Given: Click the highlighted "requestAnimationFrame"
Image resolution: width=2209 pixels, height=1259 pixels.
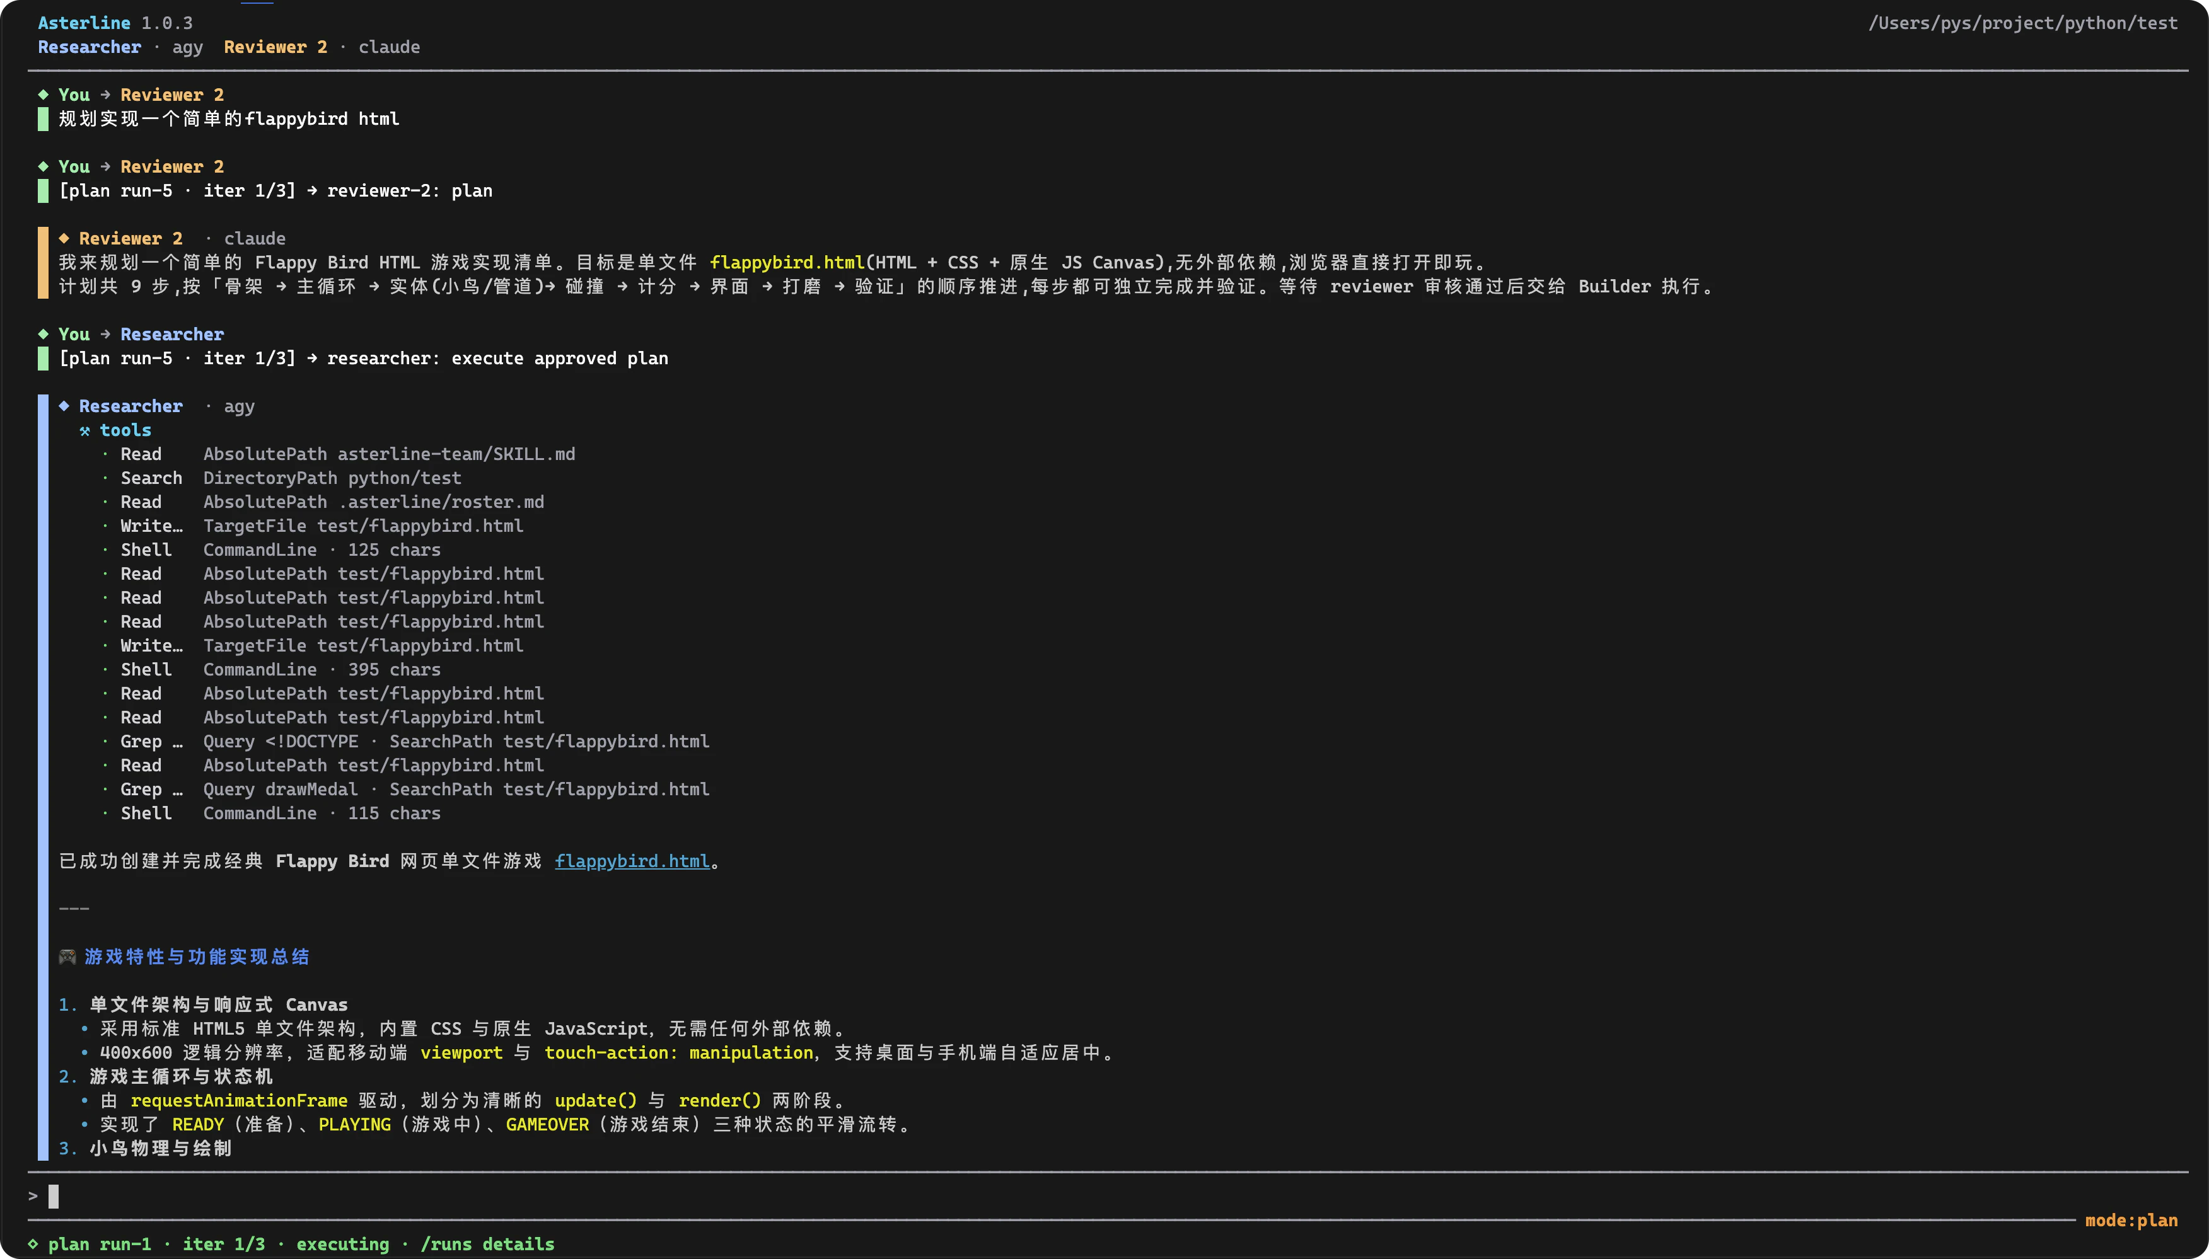Looking at the screenshot, I should tap(239, 1101).
